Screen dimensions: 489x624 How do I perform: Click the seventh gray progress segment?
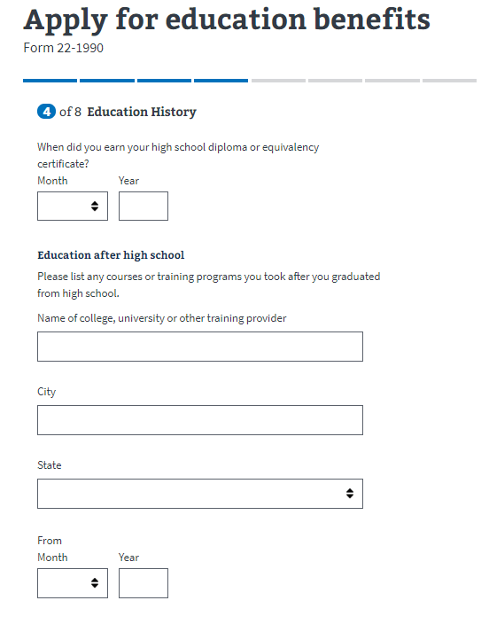392,81
